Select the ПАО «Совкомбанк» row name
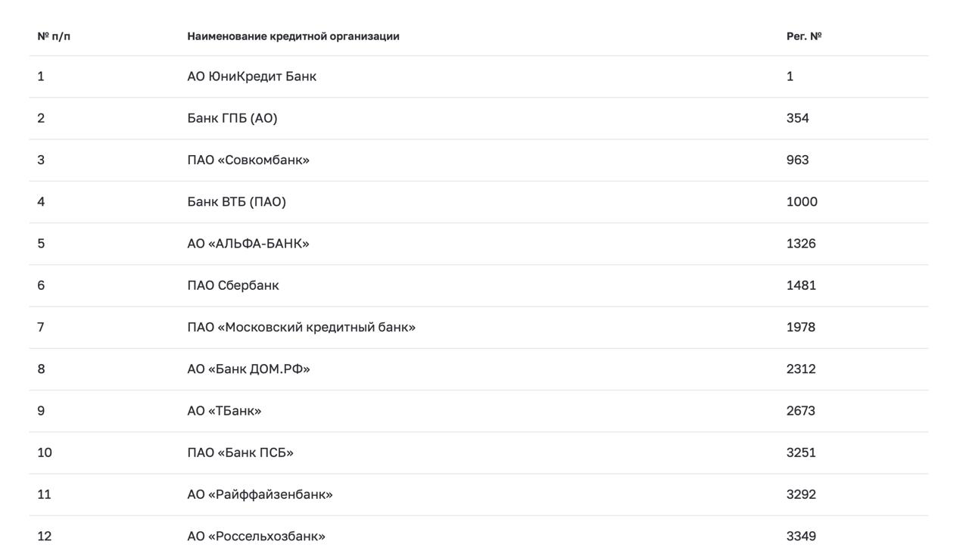The width and height of the screenshot is (969, 557). point(248,160)
